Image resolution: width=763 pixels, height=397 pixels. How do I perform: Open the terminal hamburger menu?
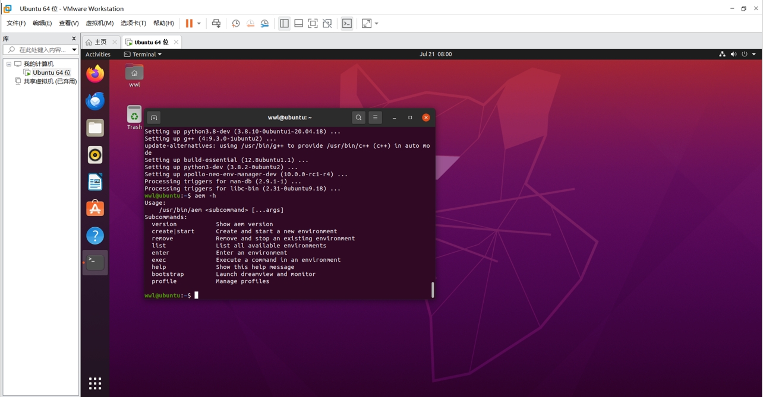point(375,117)
